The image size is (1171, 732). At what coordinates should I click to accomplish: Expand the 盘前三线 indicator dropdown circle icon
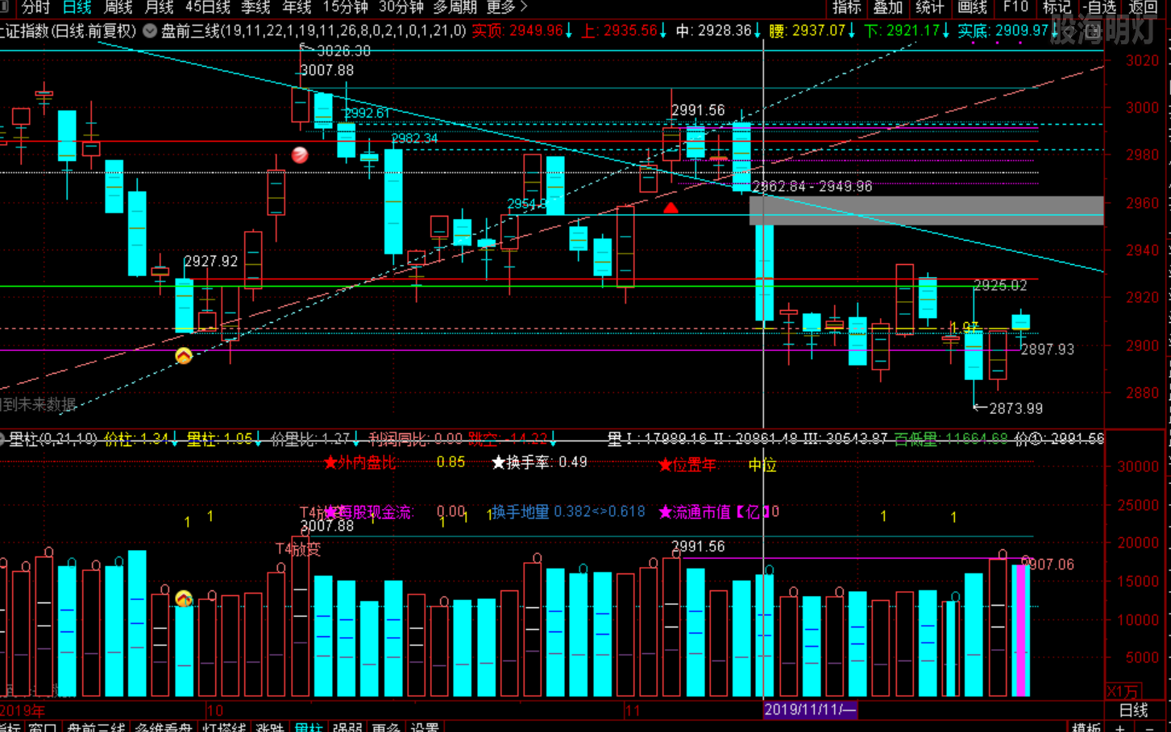(150, 31)
